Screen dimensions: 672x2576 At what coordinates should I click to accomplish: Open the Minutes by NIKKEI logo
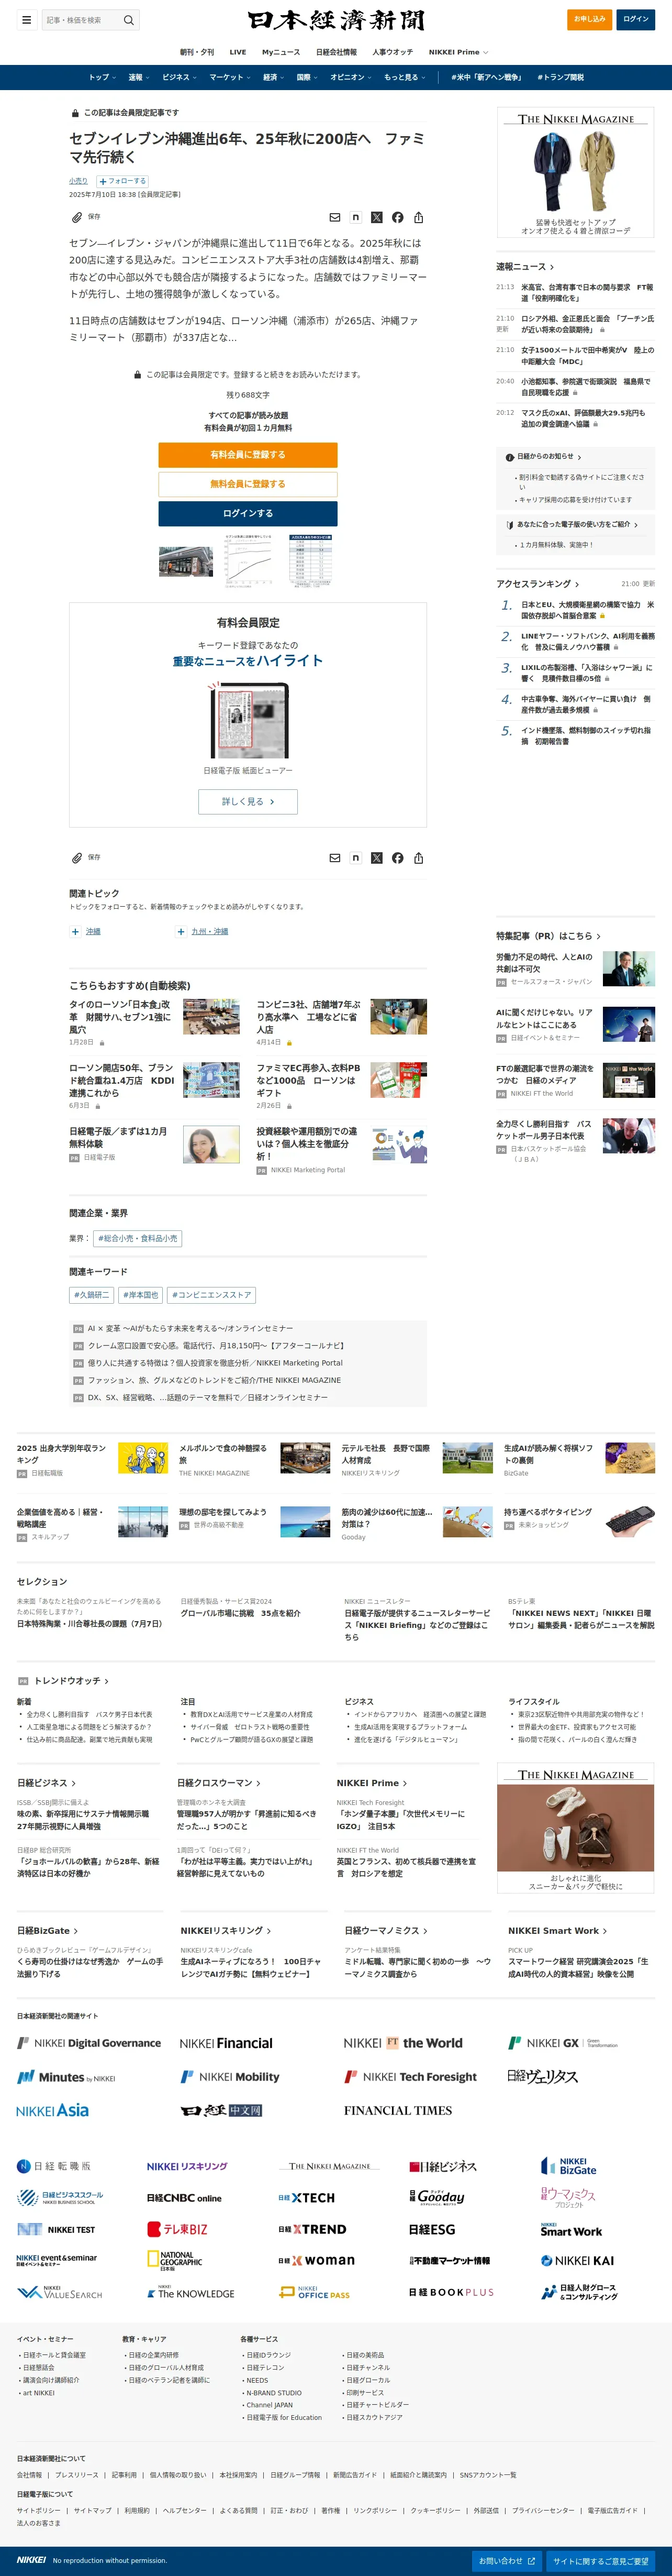[66, 2077]
